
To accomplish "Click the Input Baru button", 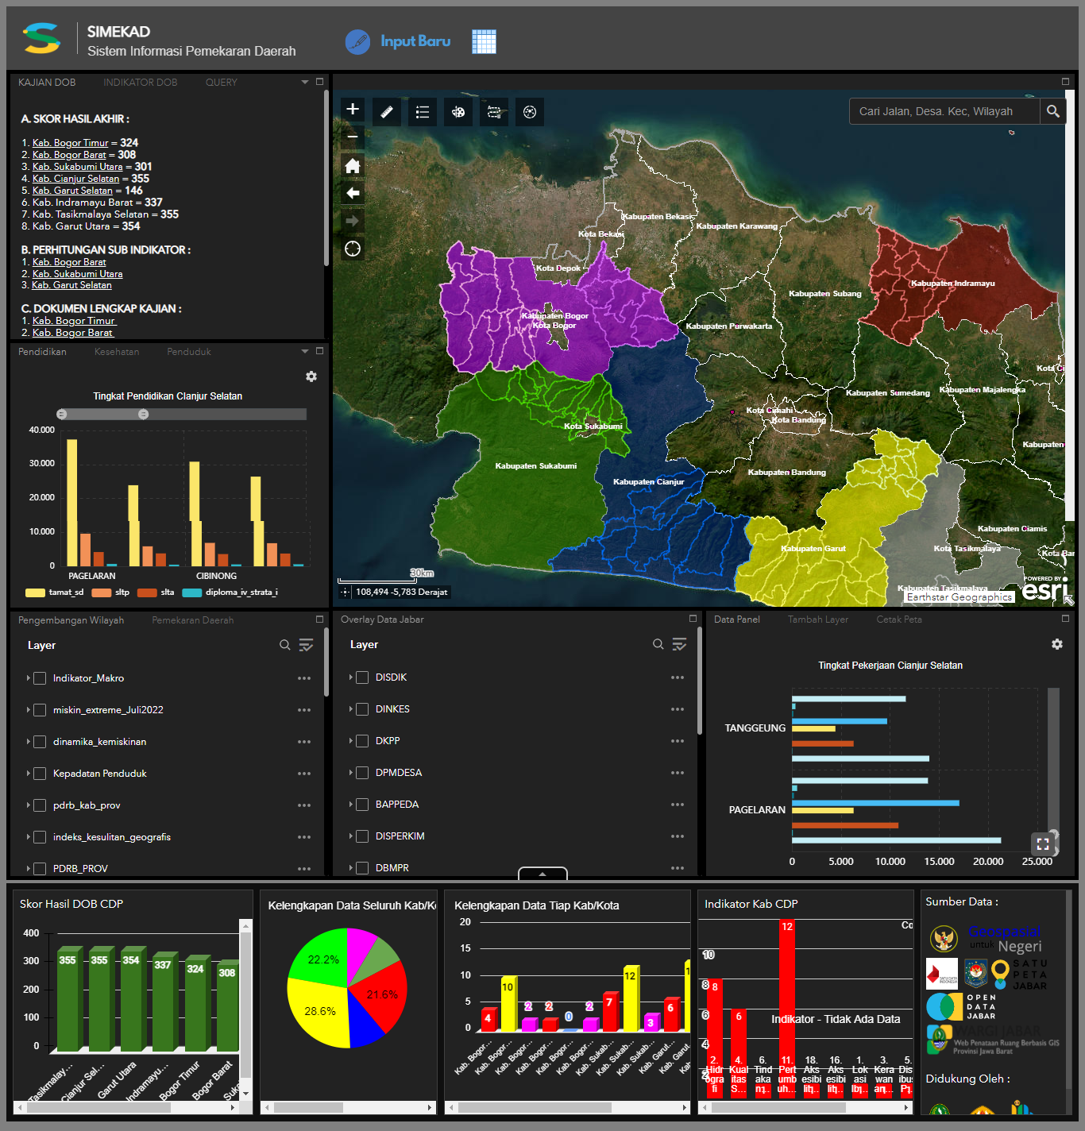I will 415,41.
